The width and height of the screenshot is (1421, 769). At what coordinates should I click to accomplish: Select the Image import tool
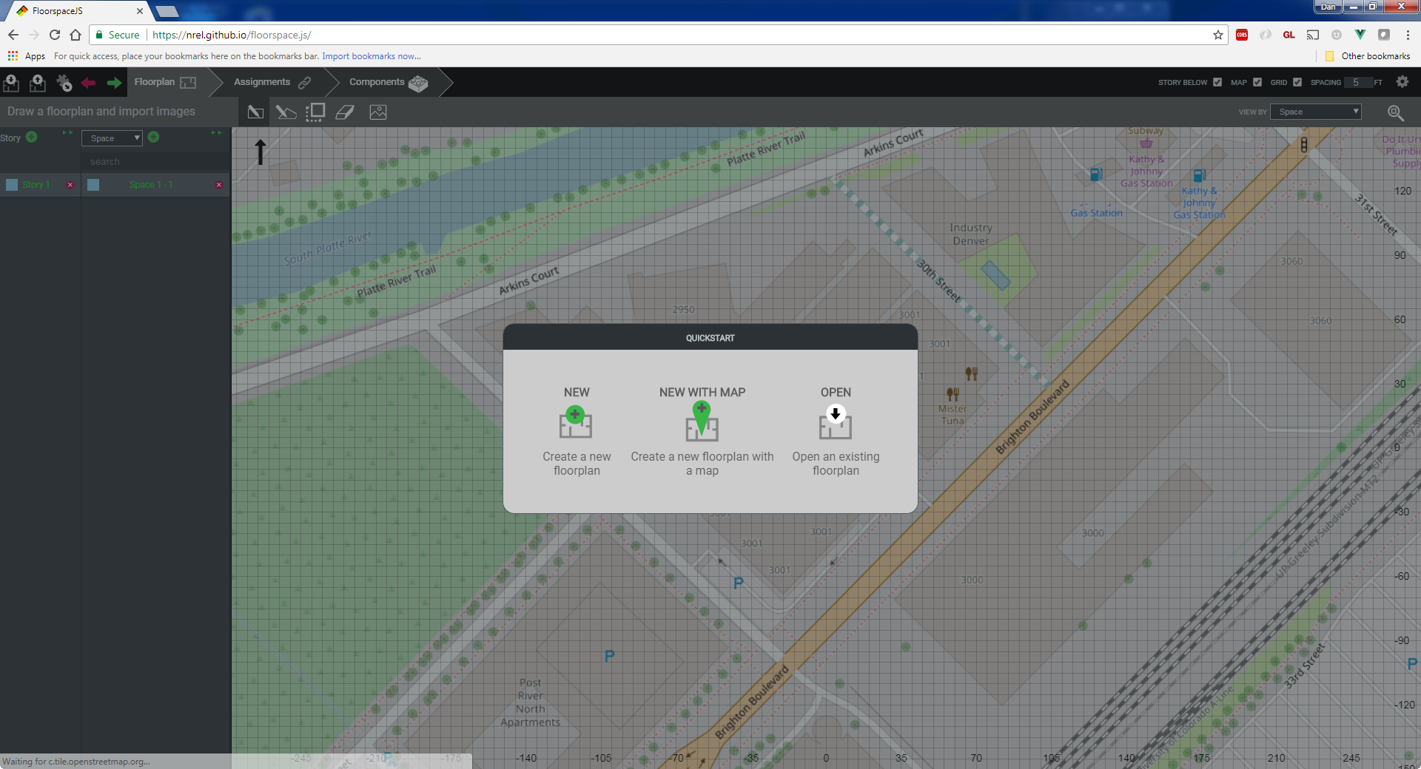pos(378,112)
